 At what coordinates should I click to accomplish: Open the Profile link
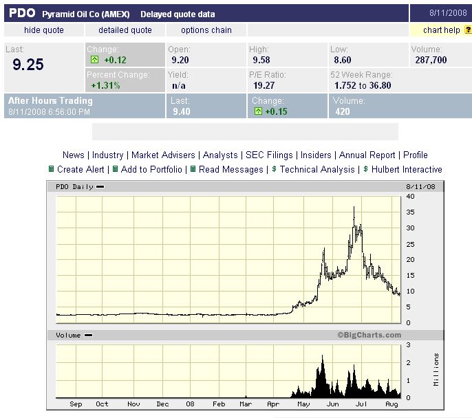pyautogui.click(x=416, y=155)
